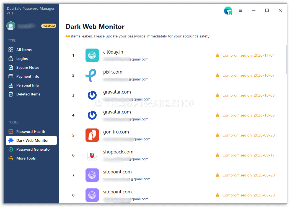Click 'Compromised on: 2020-09-28' text
Screen dimensions: 290x207
coord(248,135)
